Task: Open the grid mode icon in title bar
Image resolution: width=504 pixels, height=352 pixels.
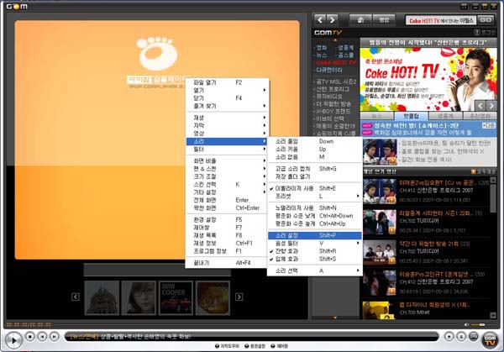Action: [465, 6]
